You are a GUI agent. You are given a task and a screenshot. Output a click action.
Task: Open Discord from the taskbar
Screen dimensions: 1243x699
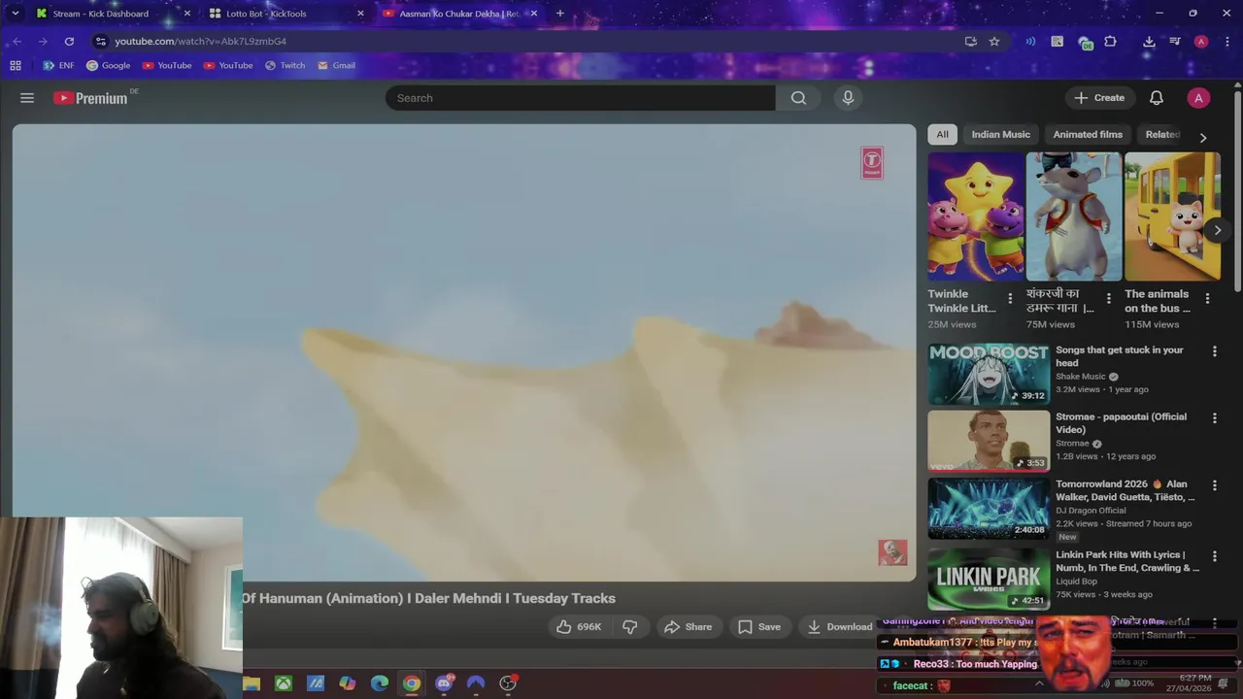pos(444,683)
